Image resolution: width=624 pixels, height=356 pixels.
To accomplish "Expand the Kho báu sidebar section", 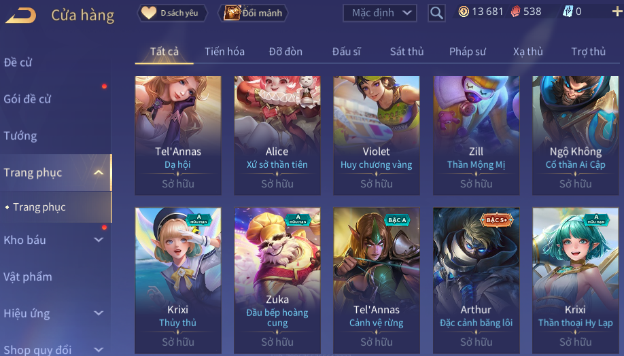I will 99,240.
